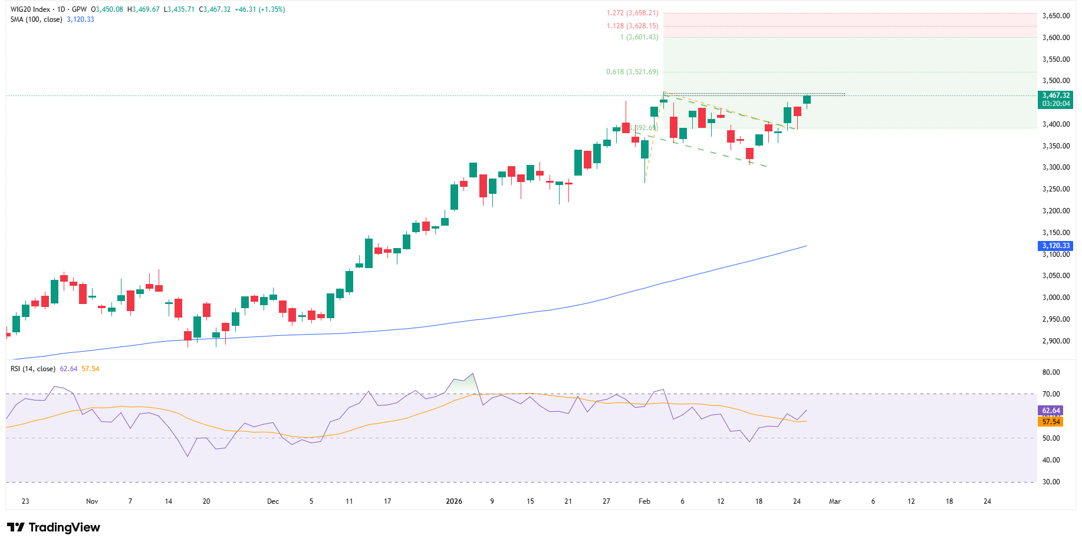Click the 3,000.00 price axis label
Viewport: 1082px width, 545px height.
(x=1056, y=298)
